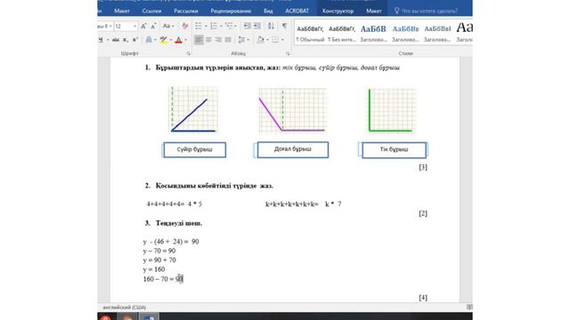Click the heading Теңдеуді шеш
The height and width of the screenshot is (320, 570).
click(x=179, y=223)
